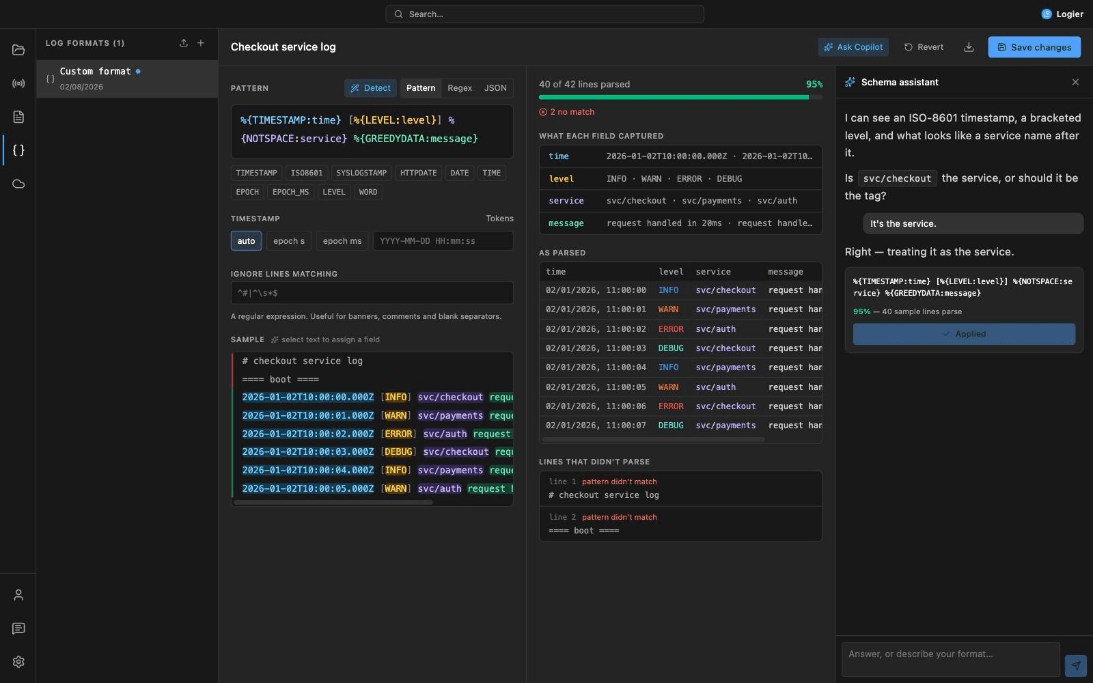
Task: Open the timestamp Tokens link
Action: [499, 219]
